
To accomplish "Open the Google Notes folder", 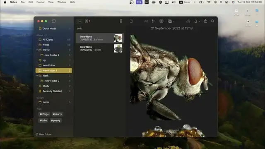I will pos(54,102).
